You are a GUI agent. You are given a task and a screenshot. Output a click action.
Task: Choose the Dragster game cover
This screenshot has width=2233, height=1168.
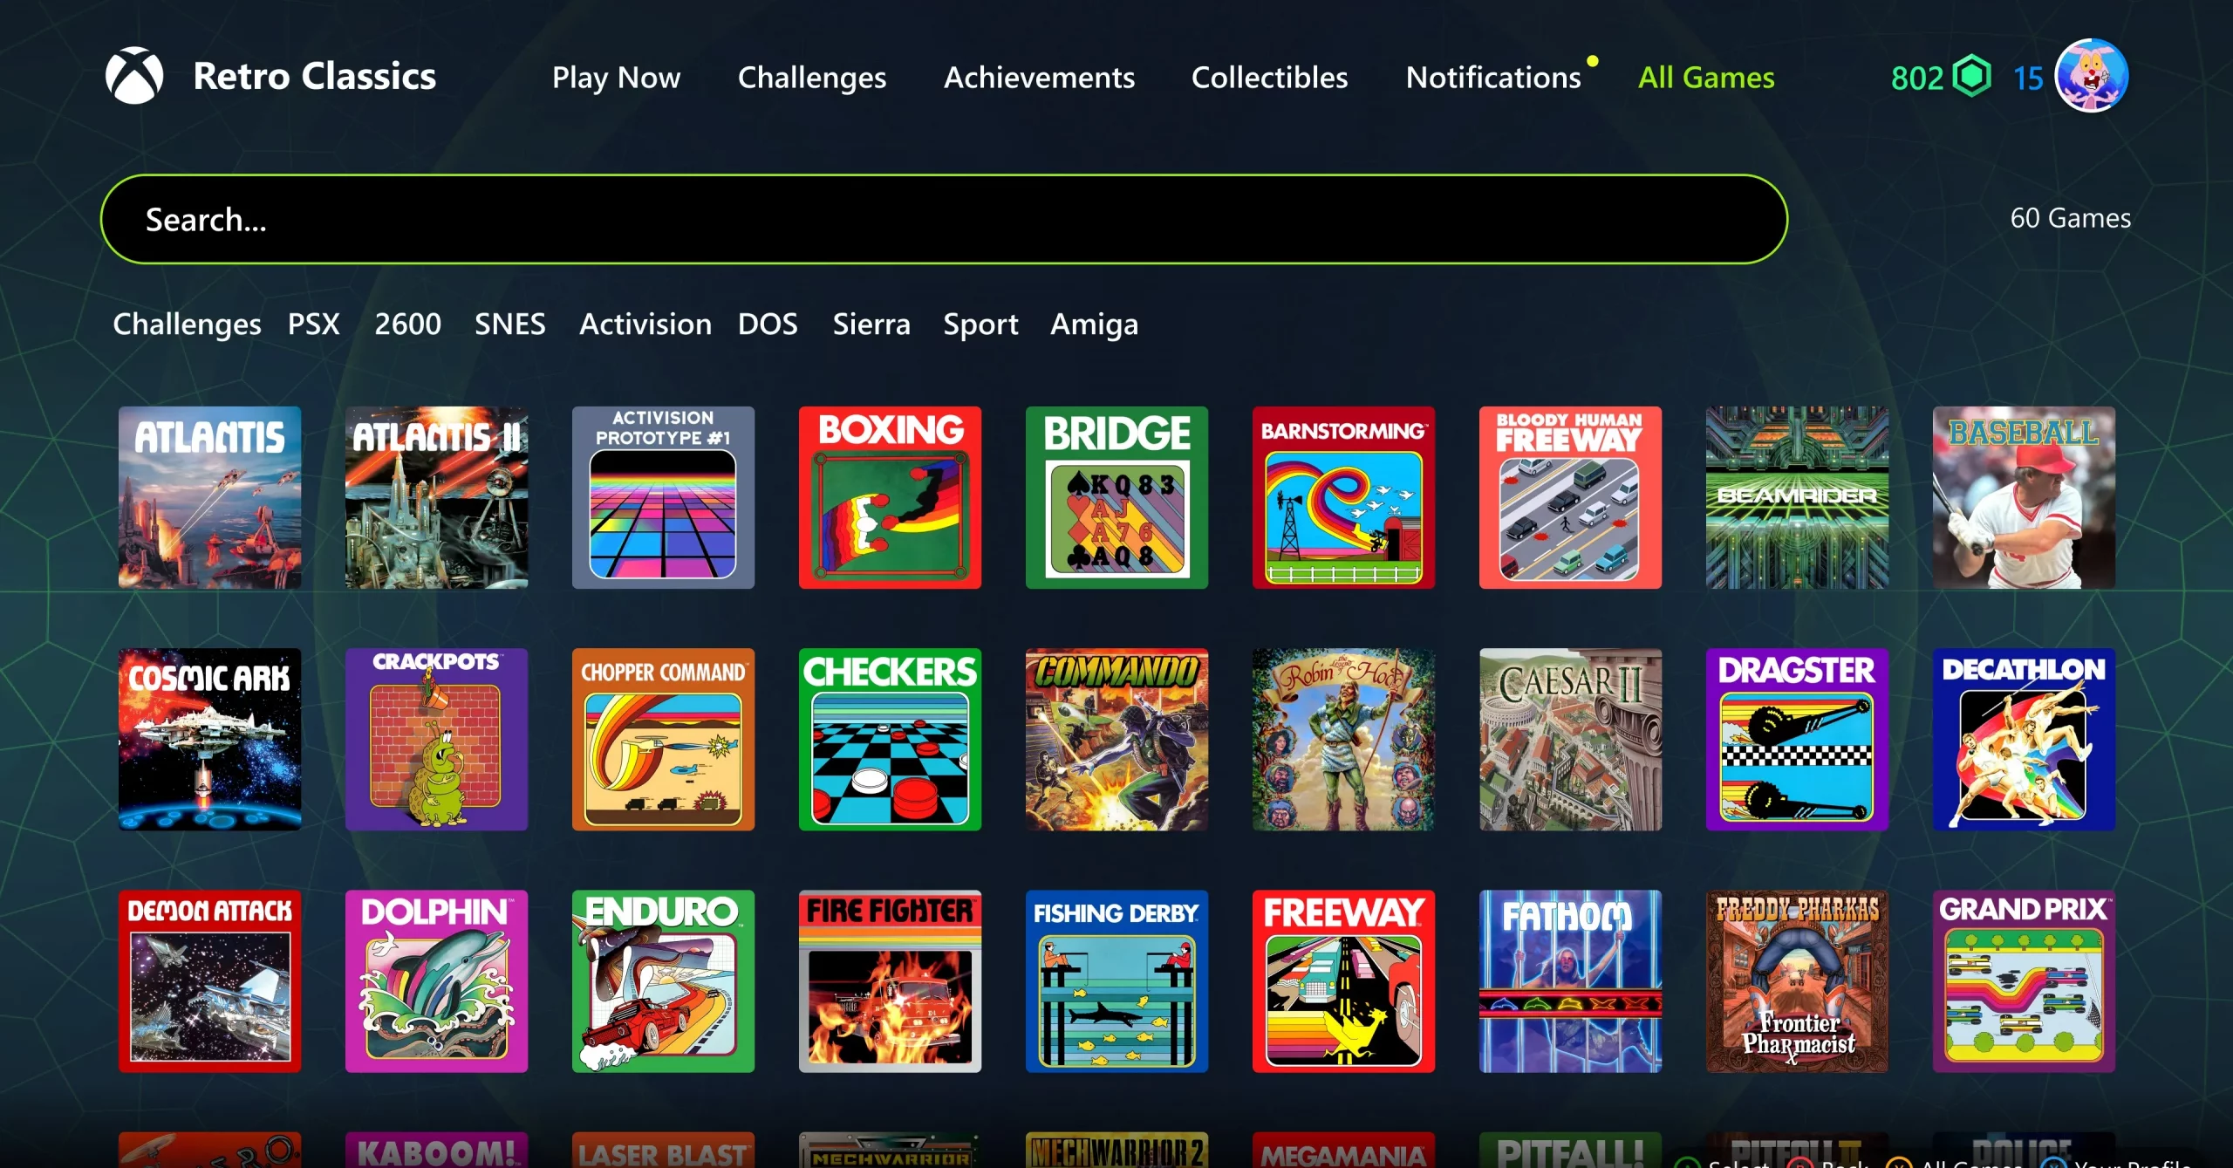point(1797,739)
